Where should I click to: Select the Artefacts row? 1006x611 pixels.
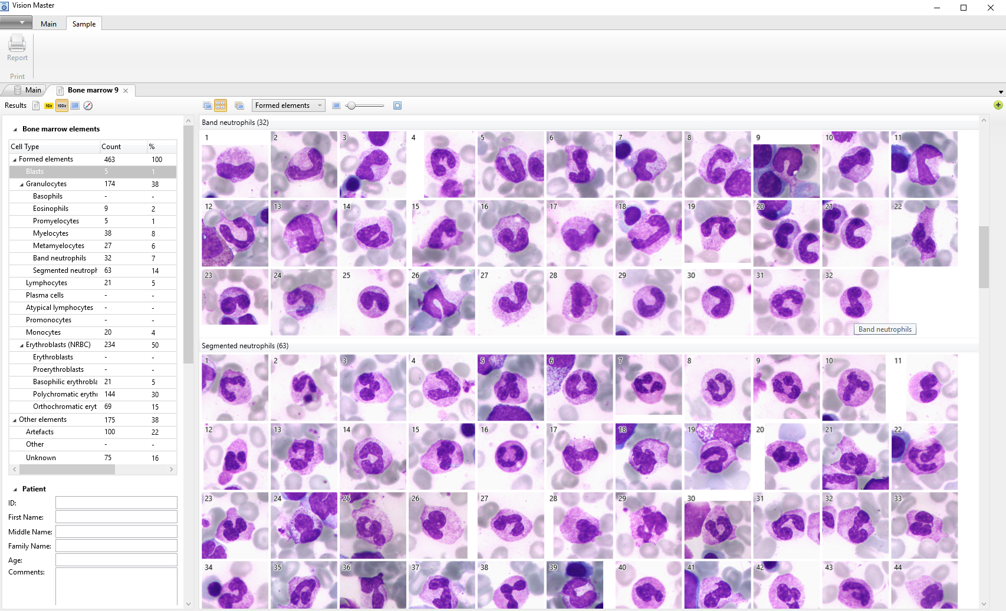tap(93, 432)
